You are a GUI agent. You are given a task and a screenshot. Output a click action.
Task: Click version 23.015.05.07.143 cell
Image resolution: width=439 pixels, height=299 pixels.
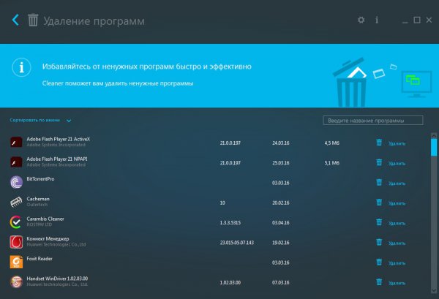[x=237, y=243]
